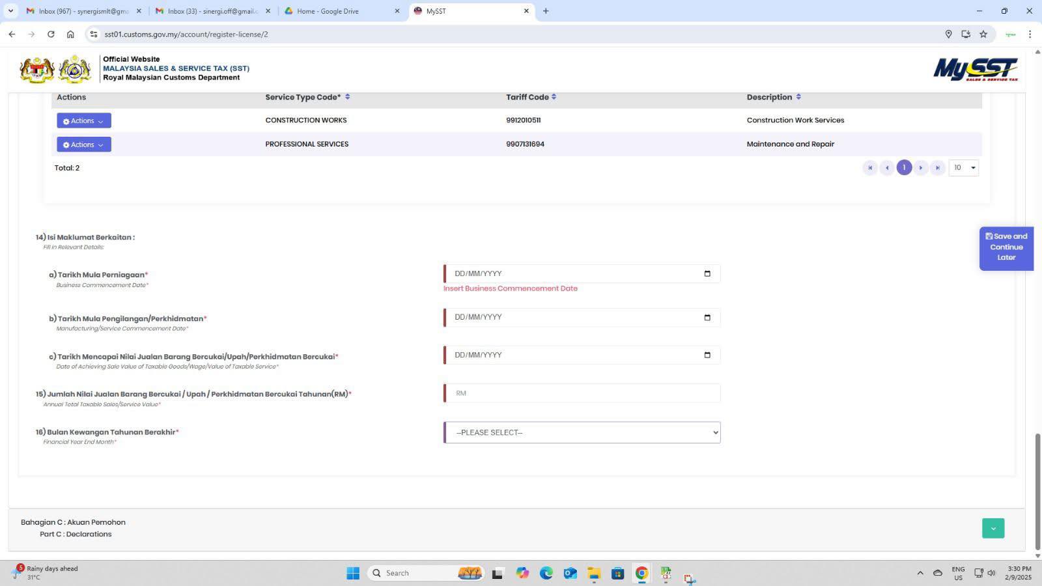The width and height of the screenshot is (1042, 586).
Task: Switch to Inbox (967) Gmail tab
Action: tap(83, 11)
